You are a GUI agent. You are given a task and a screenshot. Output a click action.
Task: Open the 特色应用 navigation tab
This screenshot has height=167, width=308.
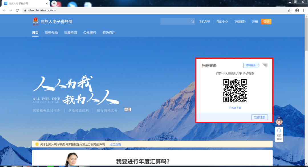coord(109,32)
